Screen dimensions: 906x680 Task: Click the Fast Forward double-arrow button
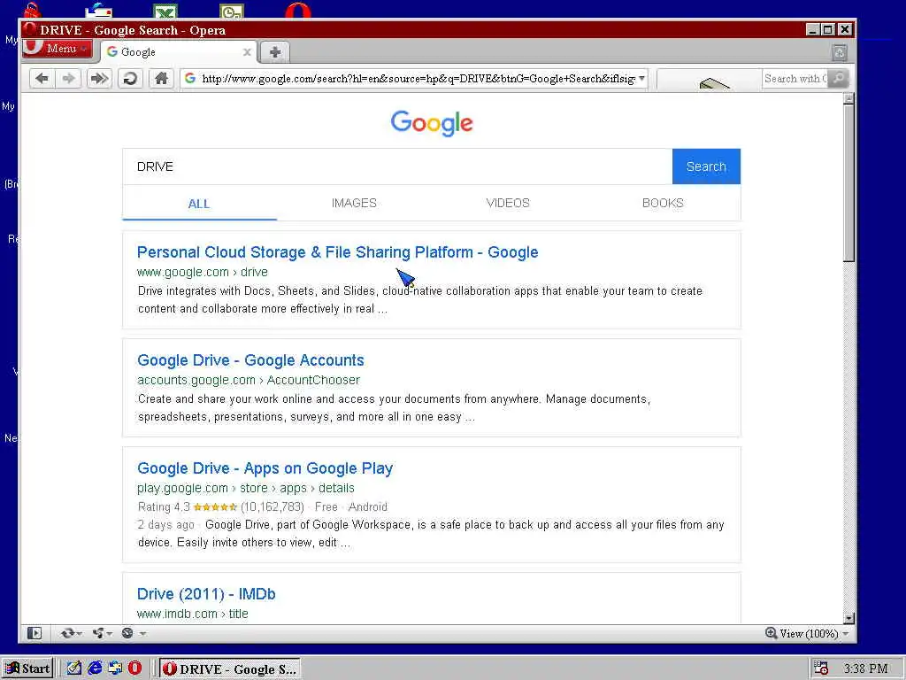[99, 79]
